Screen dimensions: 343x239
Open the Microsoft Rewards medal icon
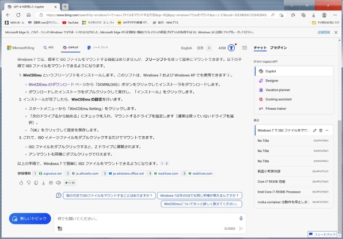click(231, 48)
